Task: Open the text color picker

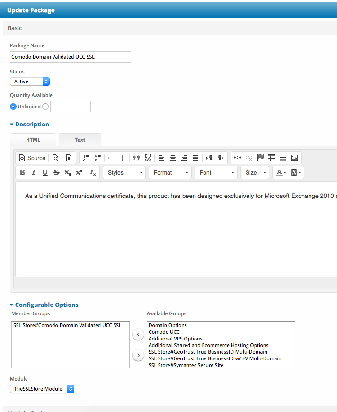Action: tap(281, 173)
